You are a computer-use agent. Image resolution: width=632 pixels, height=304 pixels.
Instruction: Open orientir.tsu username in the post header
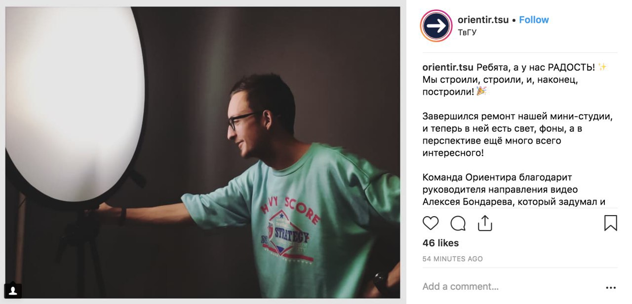483,20
